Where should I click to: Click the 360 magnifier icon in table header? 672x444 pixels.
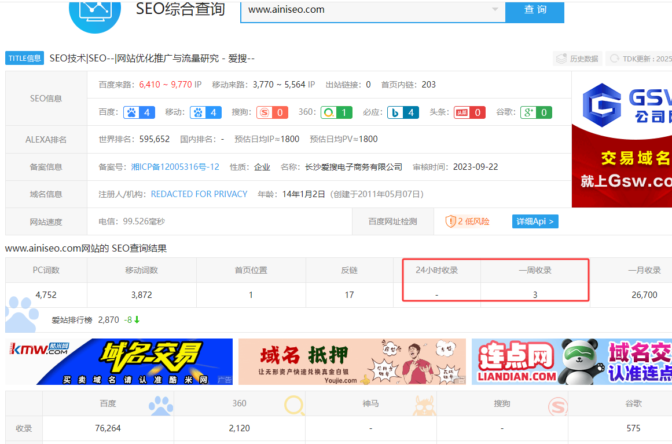(294, 405)
